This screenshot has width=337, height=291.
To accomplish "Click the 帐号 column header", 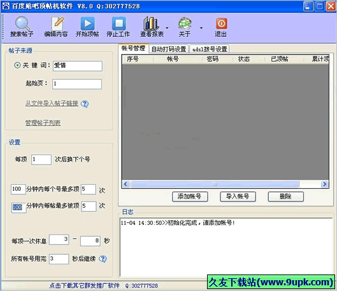I will 178,59.
